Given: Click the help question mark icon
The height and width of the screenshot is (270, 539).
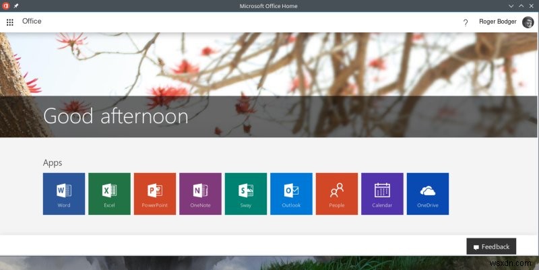Looking at the screenshot, I should tap(466, 23).
